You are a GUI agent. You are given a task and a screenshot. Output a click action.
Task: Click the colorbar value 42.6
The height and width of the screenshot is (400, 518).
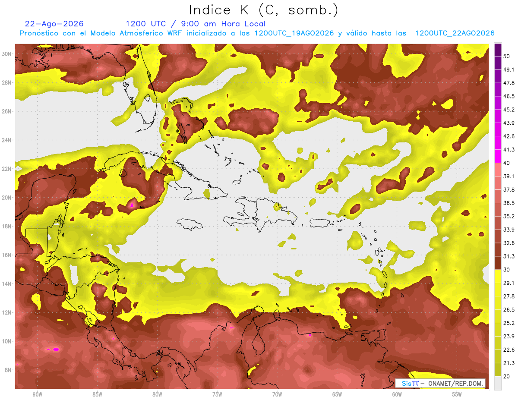point(509,136)
